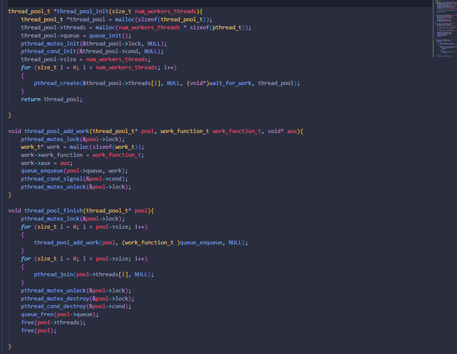Click the pthread_mutex_destroy call
457x354 pixels.
pos(55,299)
